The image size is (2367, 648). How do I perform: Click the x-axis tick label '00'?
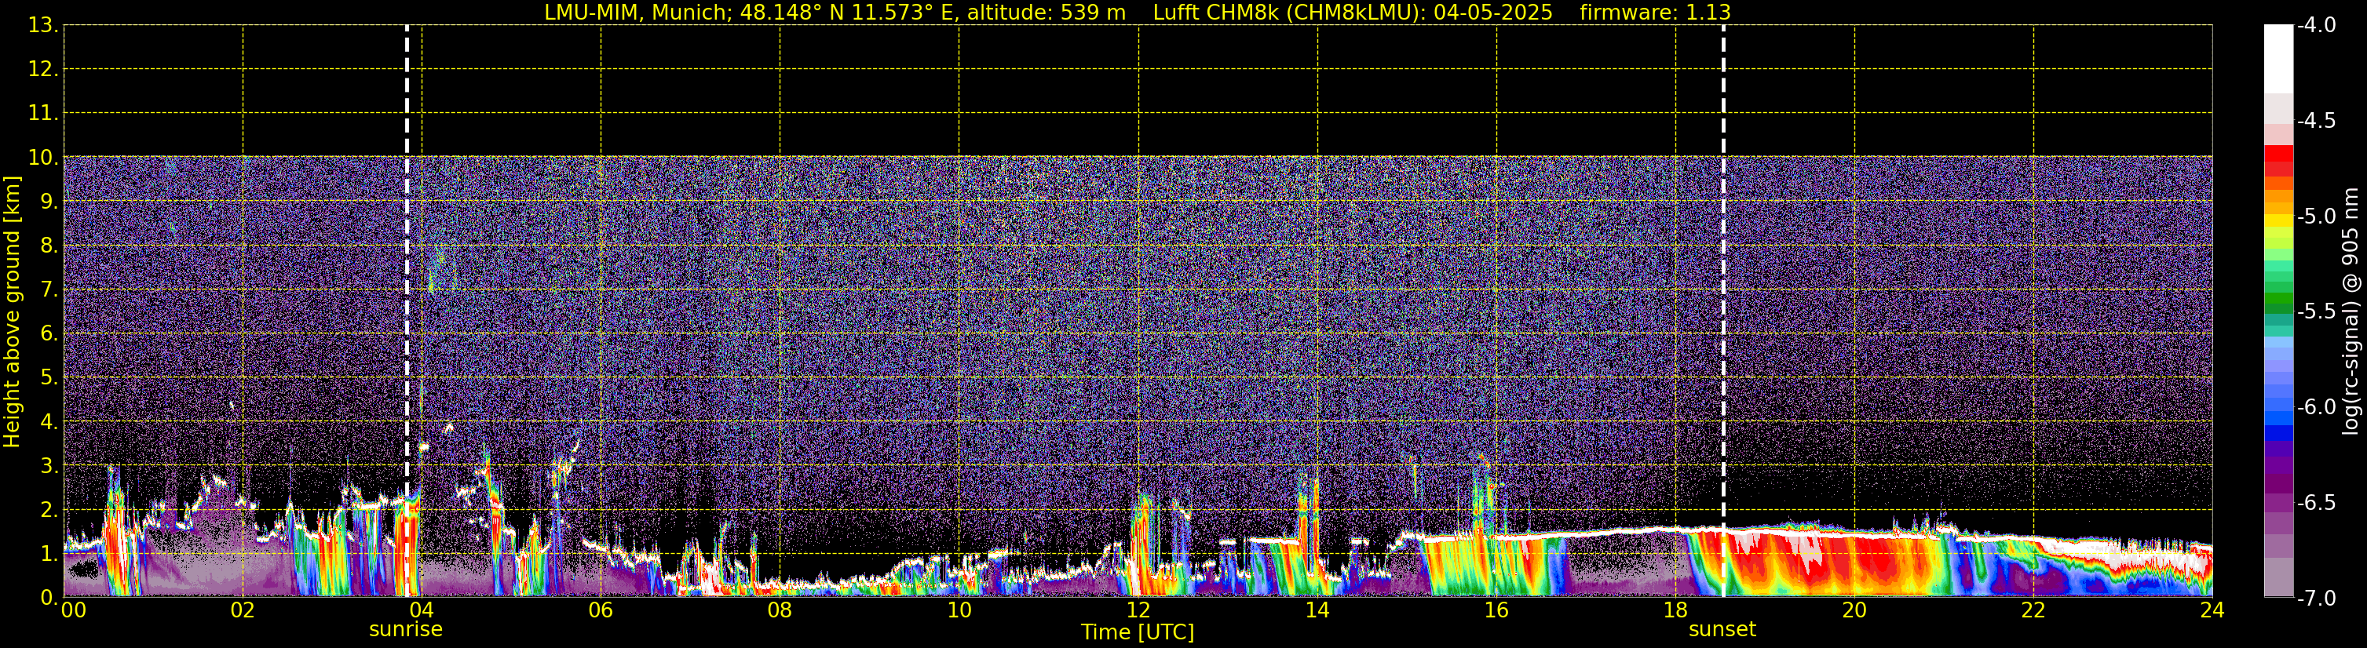(x=74, y=610)
